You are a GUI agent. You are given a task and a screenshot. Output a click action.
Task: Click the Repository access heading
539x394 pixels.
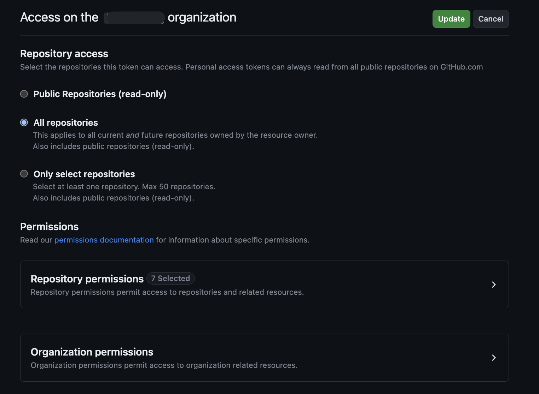64,54
